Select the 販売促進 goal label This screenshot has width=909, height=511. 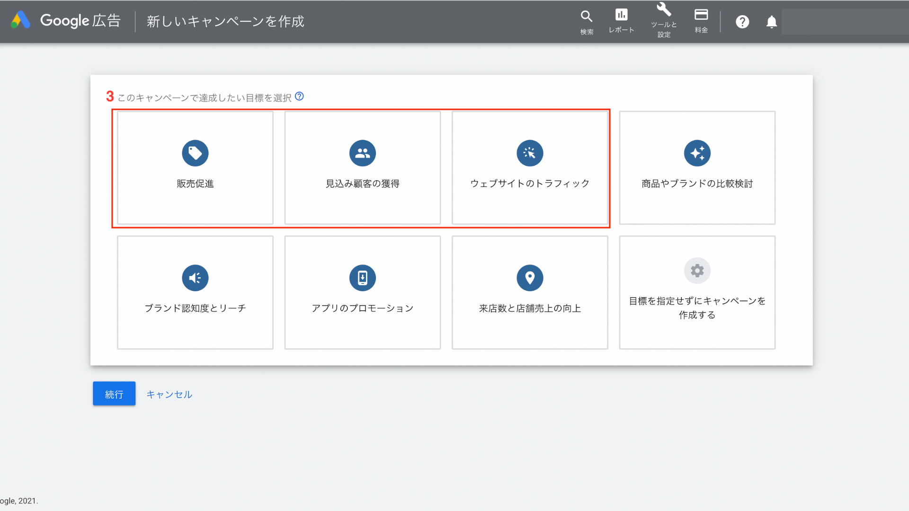[x=195, y=184]
